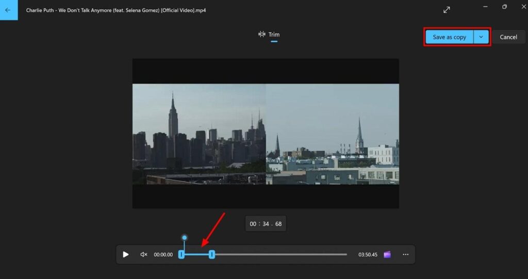This screenshot has width=528, height=279.
Task: Select the Trim tab
Action: pyautogui.click(x=269, y=35)
